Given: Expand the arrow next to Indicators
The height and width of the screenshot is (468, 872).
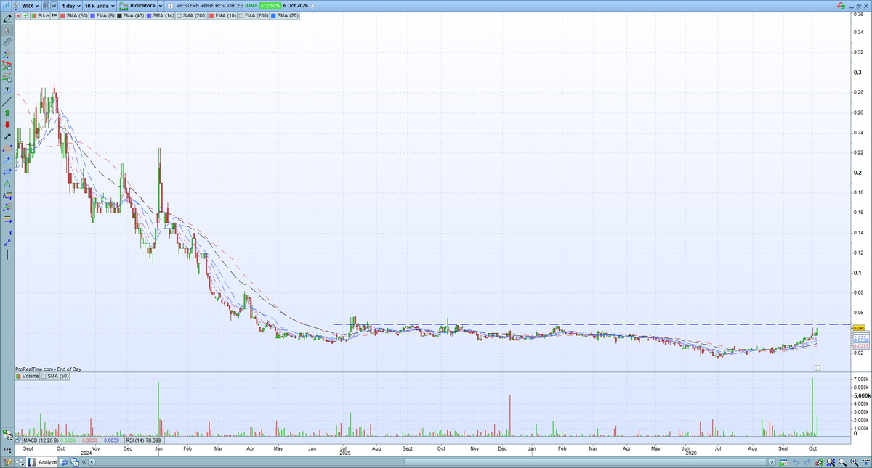Looking at the screenshot, I should tap(160, 6).
